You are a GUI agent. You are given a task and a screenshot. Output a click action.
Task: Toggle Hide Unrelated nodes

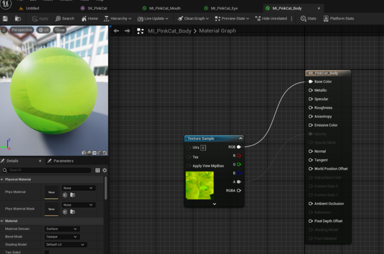271,19
